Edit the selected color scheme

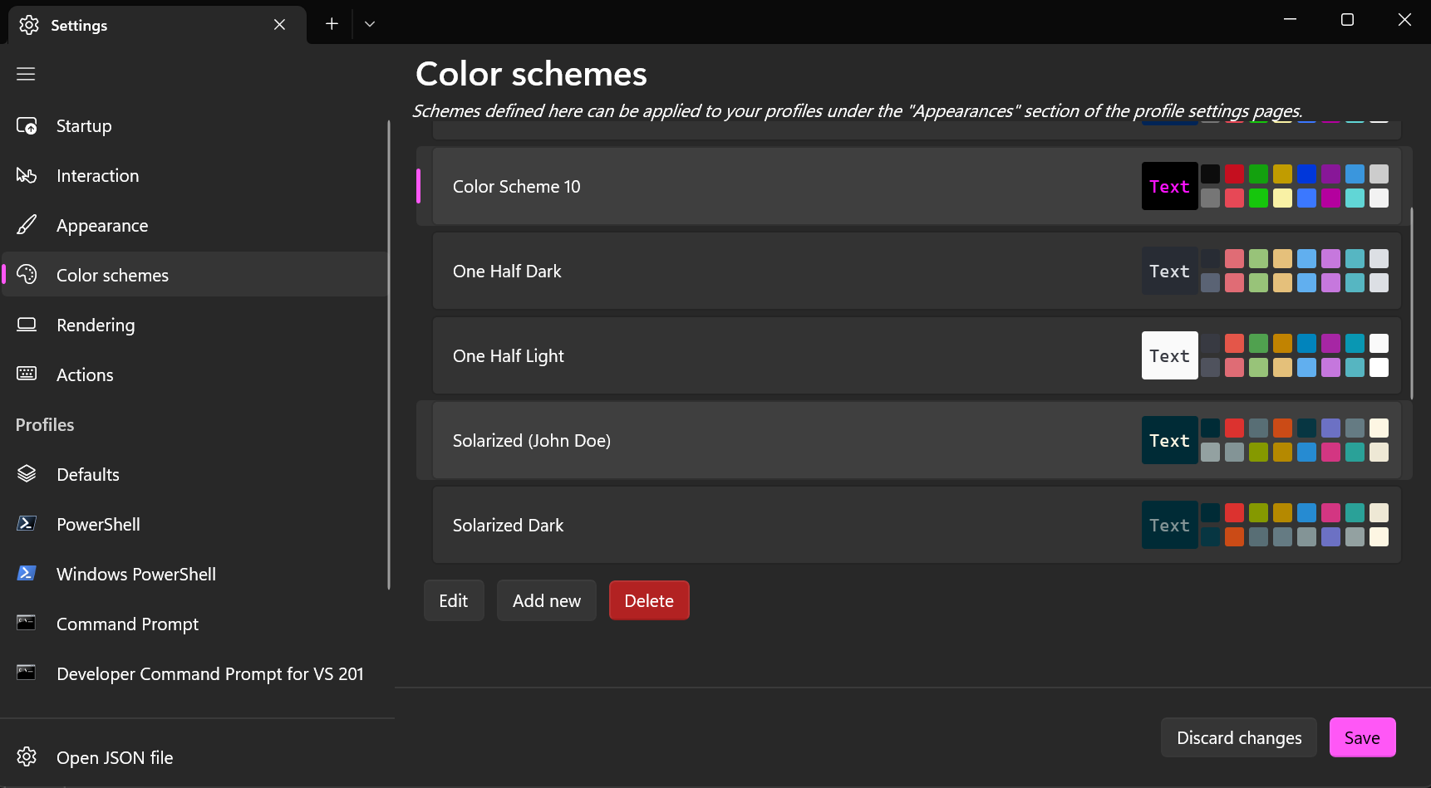[x=454, y=600]
